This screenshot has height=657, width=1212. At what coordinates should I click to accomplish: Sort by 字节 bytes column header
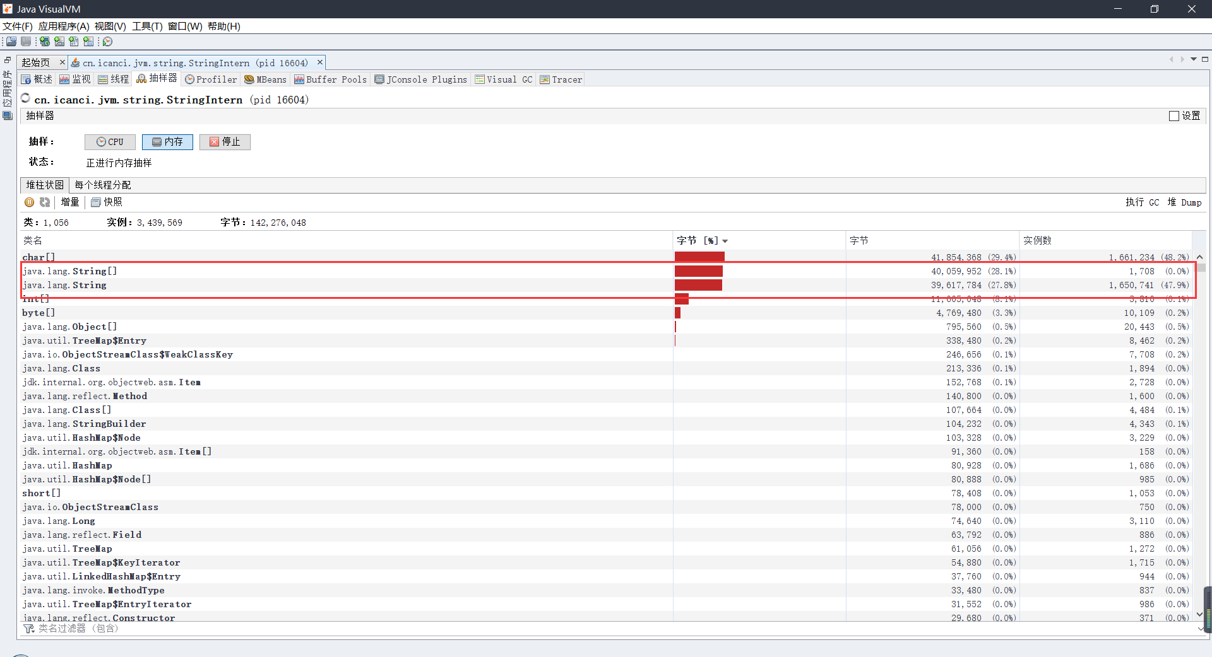pyautogui.click(x=932, y=241)
